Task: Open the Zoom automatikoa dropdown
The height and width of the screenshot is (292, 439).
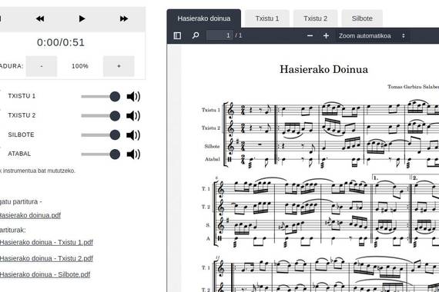Action: click(372, 36)
